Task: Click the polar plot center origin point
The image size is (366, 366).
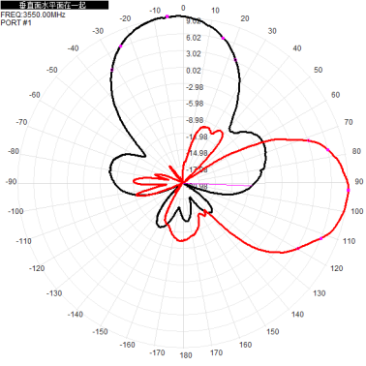Action: coord(183,183)
